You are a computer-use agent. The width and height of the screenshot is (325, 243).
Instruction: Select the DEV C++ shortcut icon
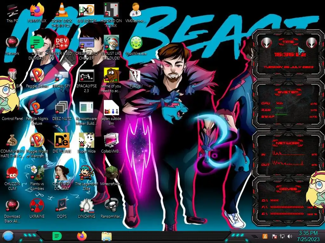(62, 46)
